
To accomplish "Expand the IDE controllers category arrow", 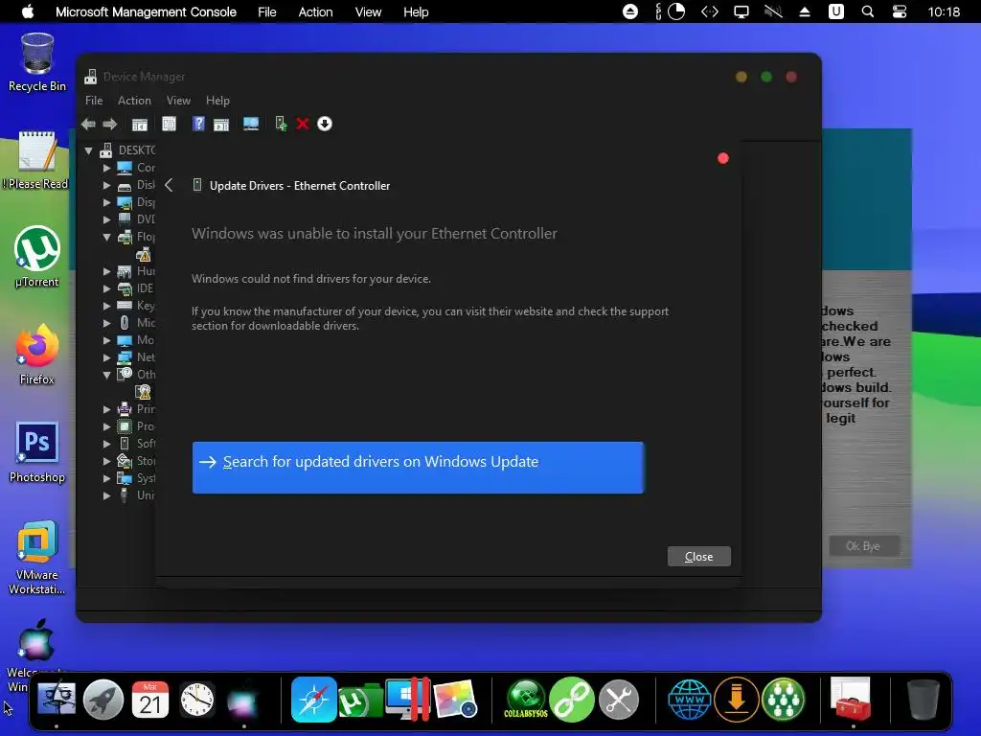I will click(x=106, y=288).
